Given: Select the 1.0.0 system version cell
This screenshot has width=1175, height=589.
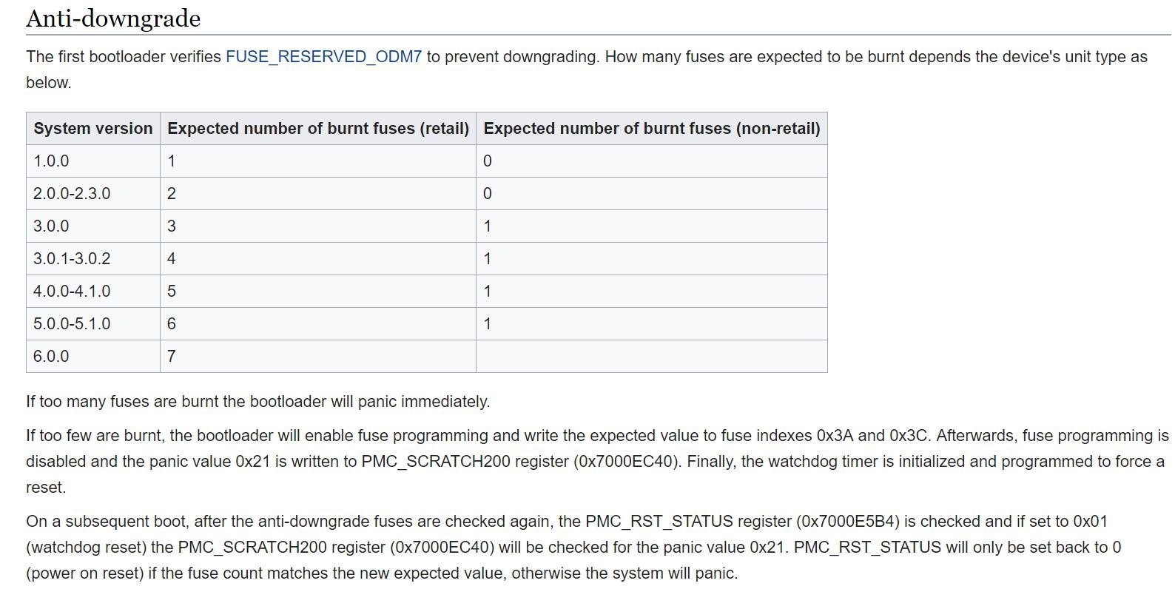Looking at the screenshot, I should [93, 161].
